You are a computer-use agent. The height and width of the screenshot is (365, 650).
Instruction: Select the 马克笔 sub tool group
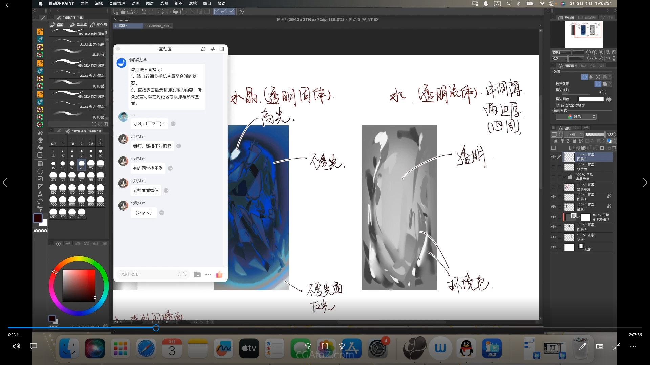tap(79, 25)
